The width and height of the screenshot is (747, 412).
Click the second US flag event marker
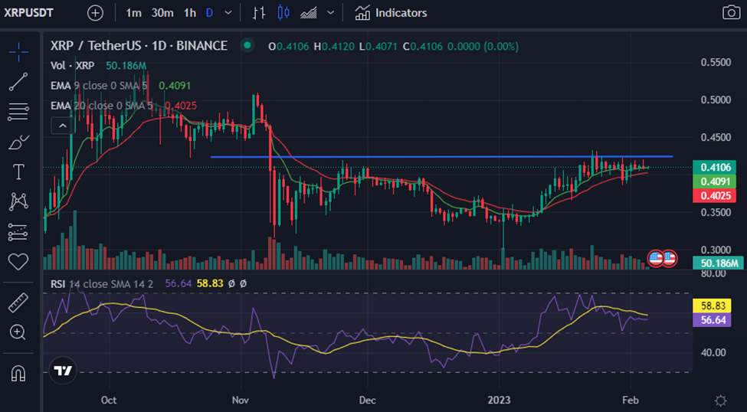(669, 259)
